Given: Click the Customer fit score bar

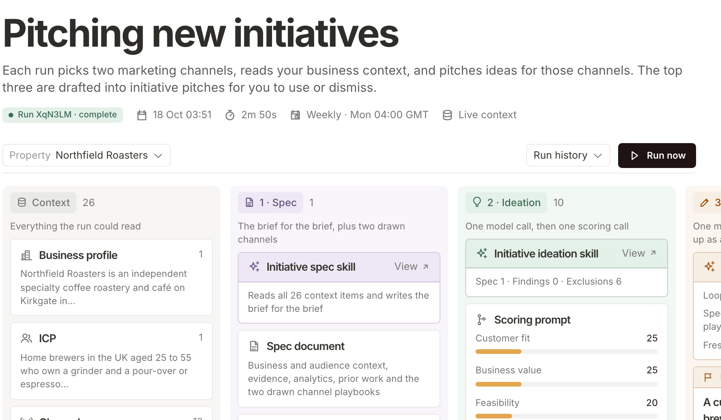Looking at the screenshot, I should [x=566, y=352].
